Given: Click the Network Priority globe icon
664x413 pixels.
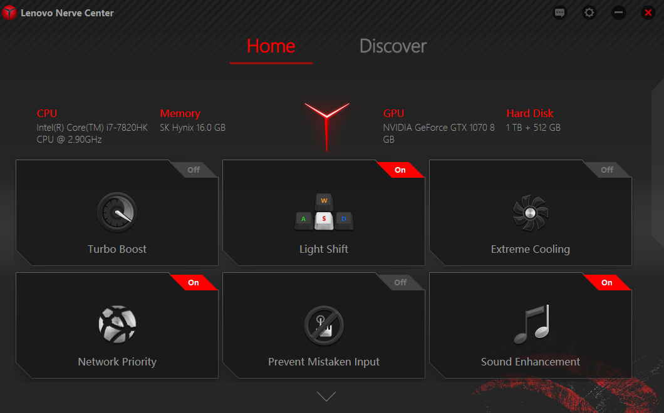Looking at the screenshot, I should coord(117,324).
